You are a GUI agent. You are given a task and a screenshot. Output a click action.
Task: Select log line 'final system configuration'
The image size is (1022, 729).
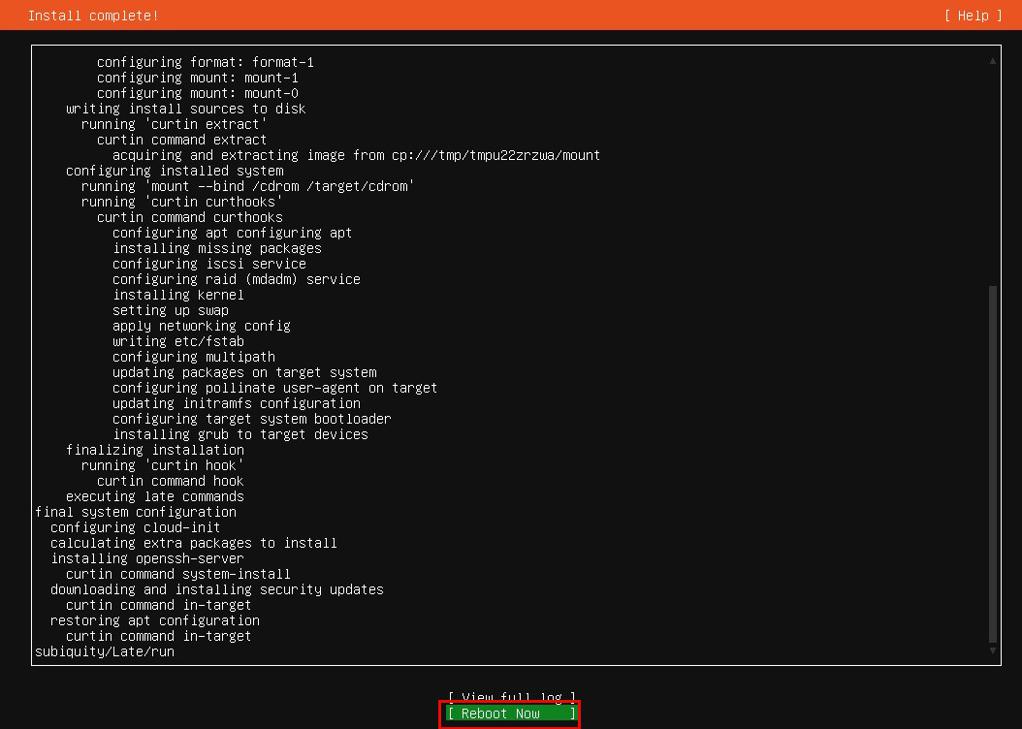(136, 512)
